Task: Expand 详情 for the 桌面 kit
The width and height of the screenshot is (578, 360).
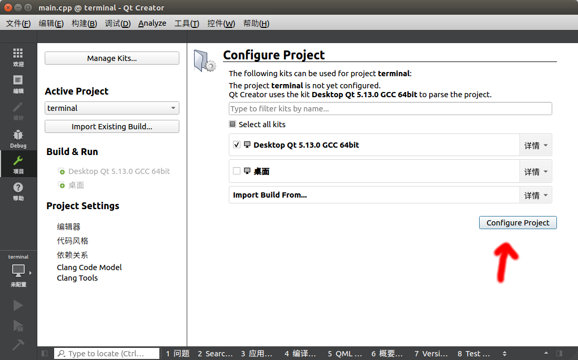Action: click(x=535, y=171)
